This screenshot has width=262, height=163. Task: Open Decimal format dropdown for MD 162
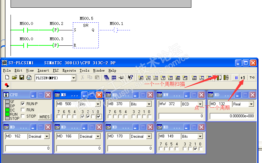coord(47,136)
